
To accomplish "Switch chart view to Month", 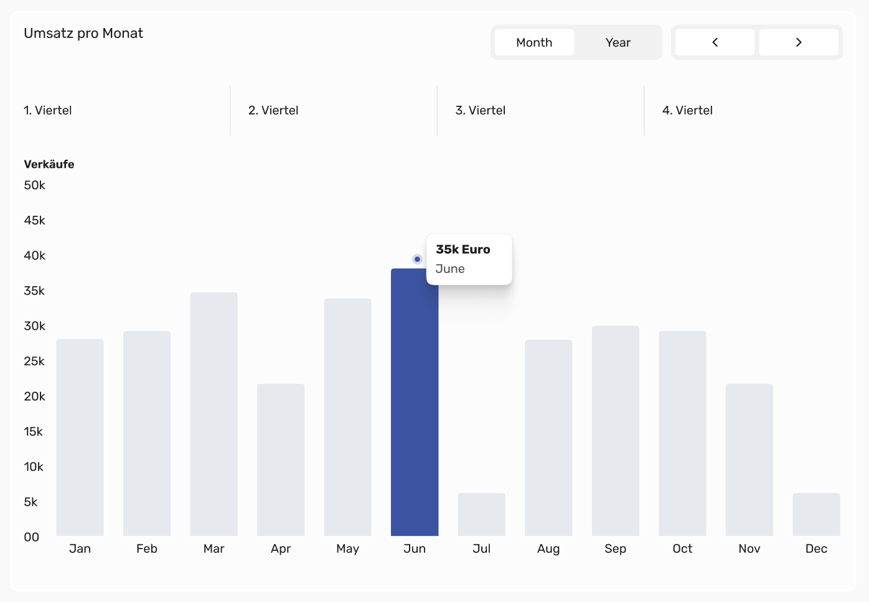I will (534, 42).
